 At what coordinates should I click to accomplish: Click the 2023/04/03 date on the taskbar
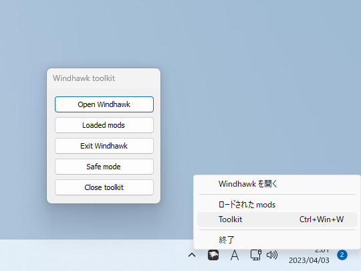pos(309,260)
